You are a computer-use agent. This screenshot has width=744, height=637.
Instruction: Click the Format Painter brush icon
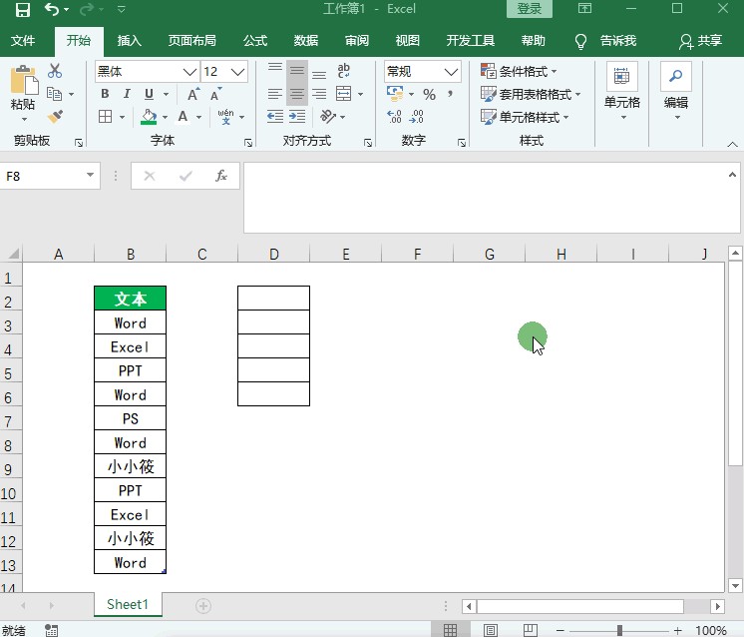coord(55,117)
